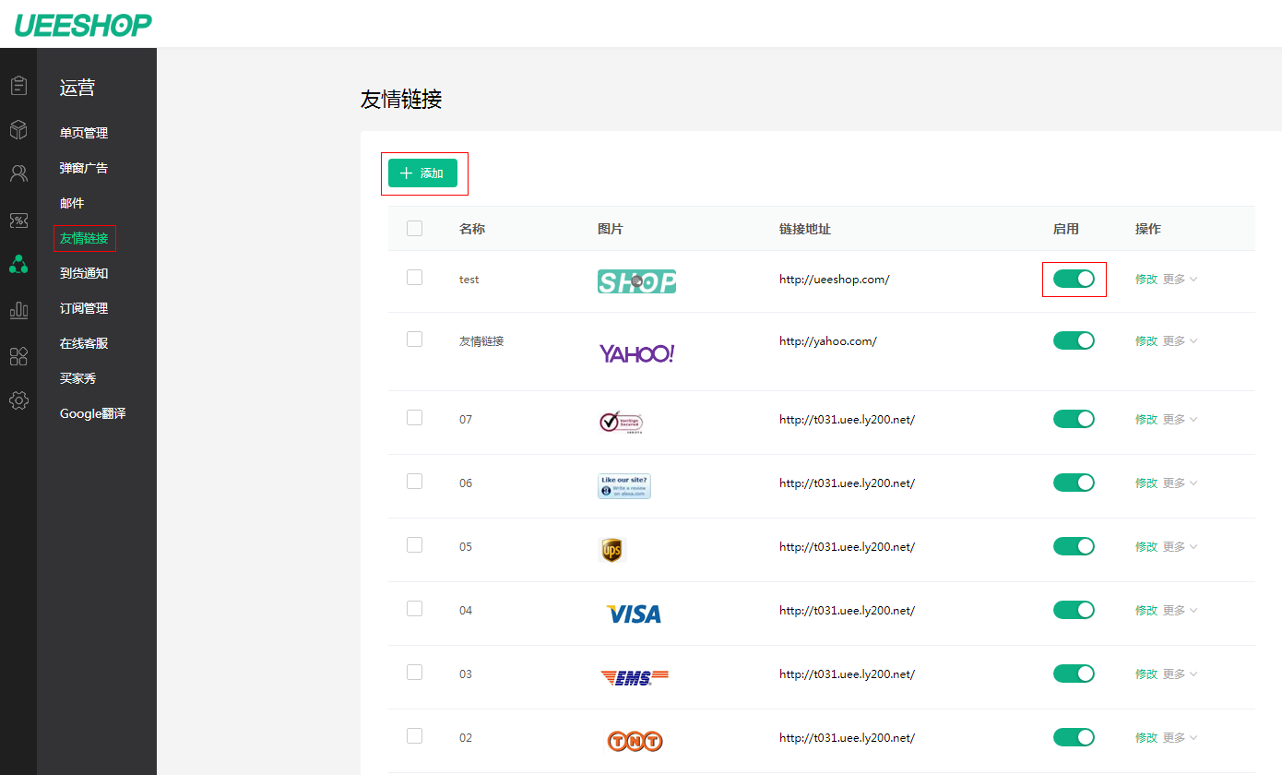Open the statistics bar chart icon
1282x775 pixels.
click(x=18, y=309)
